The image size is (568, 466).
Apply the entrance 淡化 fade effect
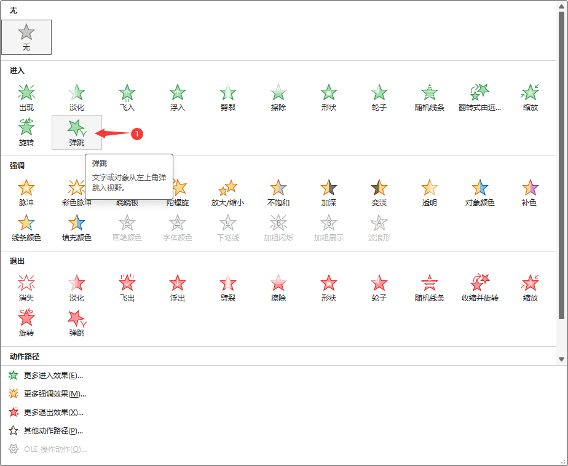coord(77,98)
